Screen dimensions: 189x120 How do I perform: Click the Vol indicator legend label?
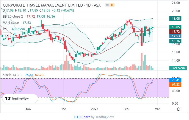[x=5, y=29]
